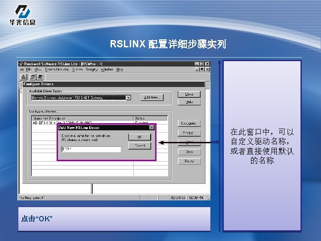Click Help in Configure Drivers dialog
Screen dimensions: 321x241
[x=189, y=102]
